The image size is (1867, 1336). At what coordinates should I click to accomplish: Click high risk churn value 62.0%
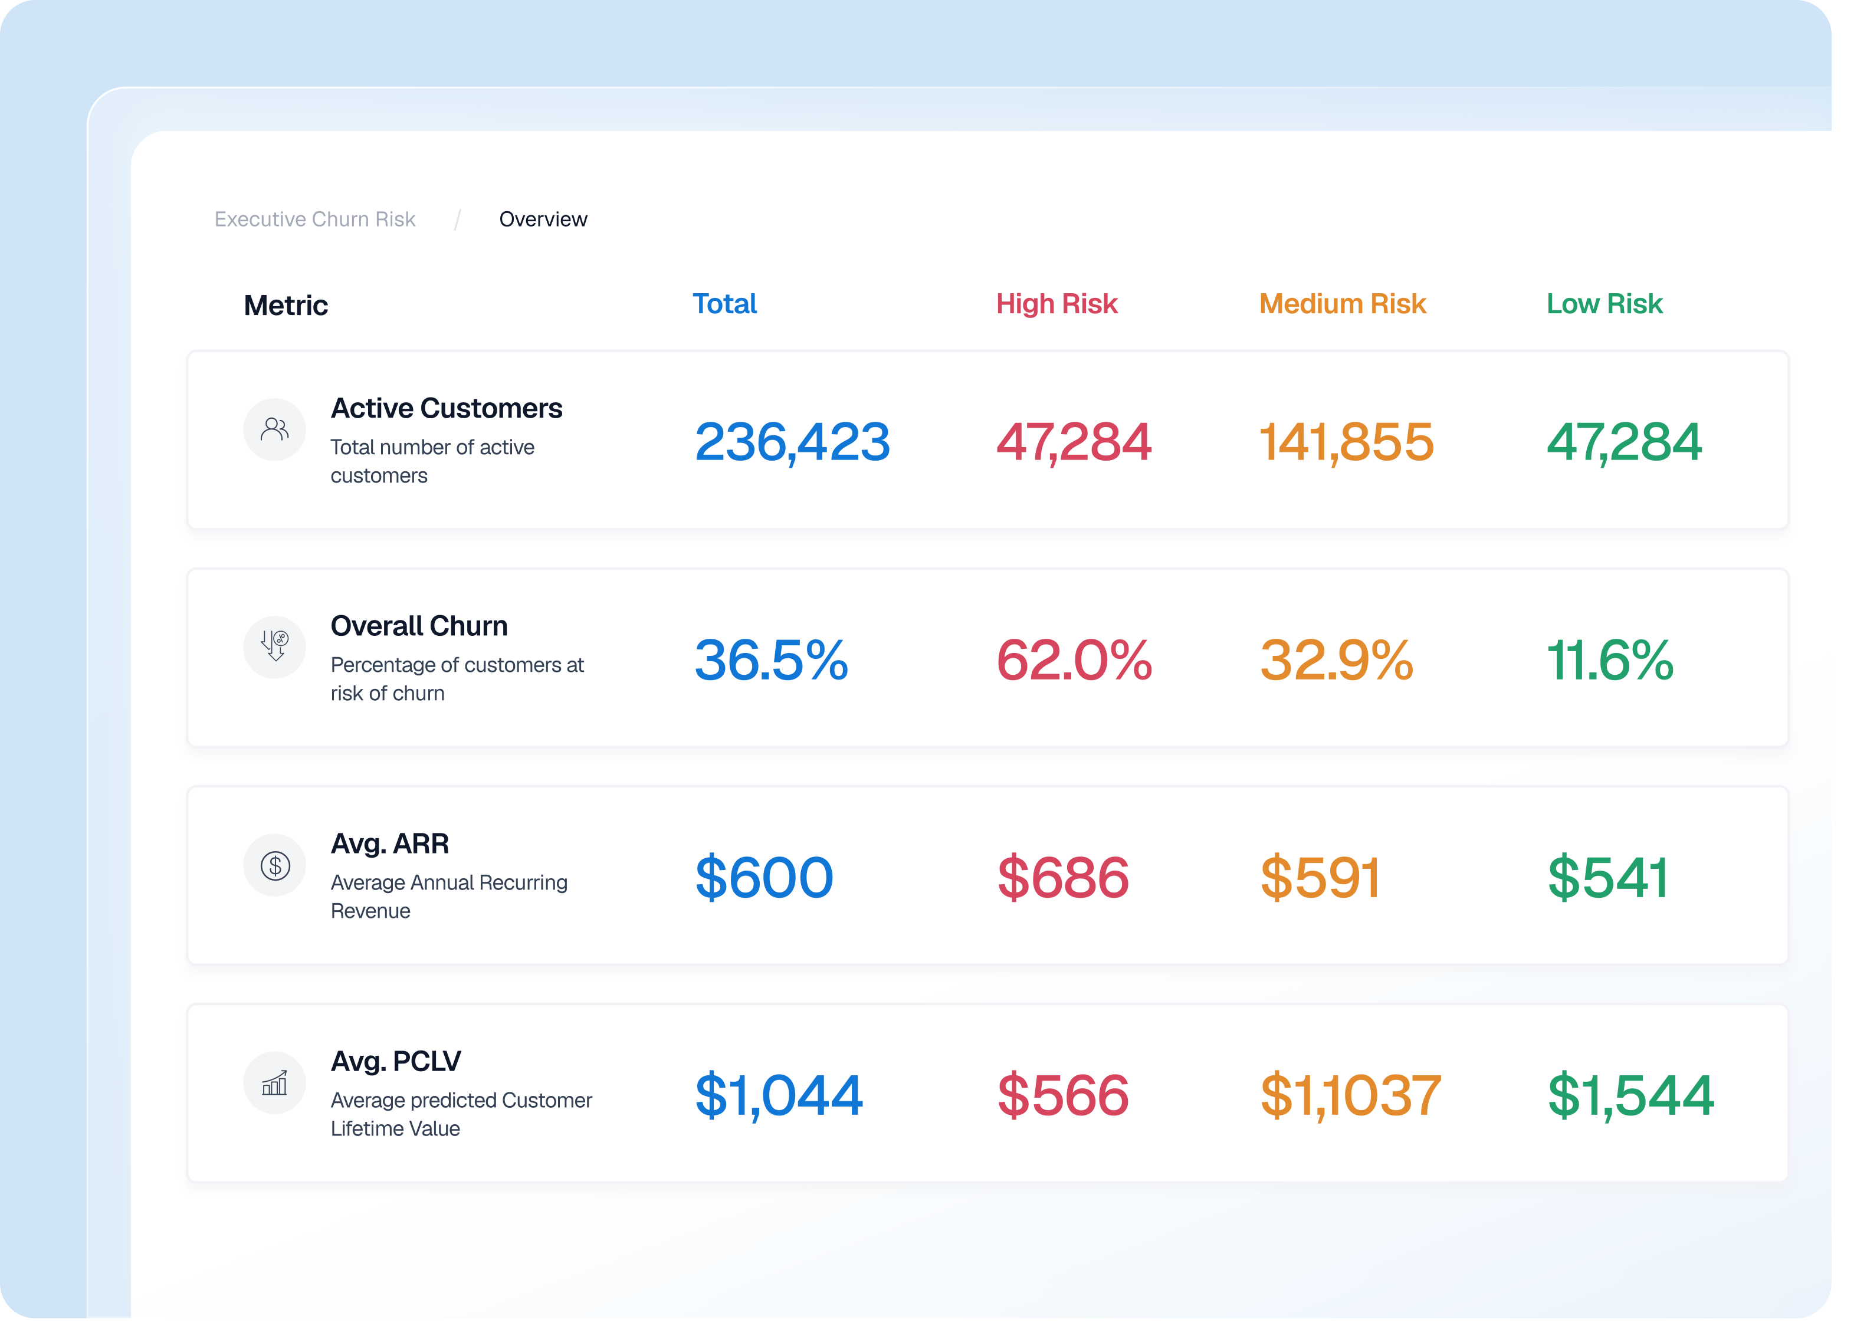point(1075,660)
